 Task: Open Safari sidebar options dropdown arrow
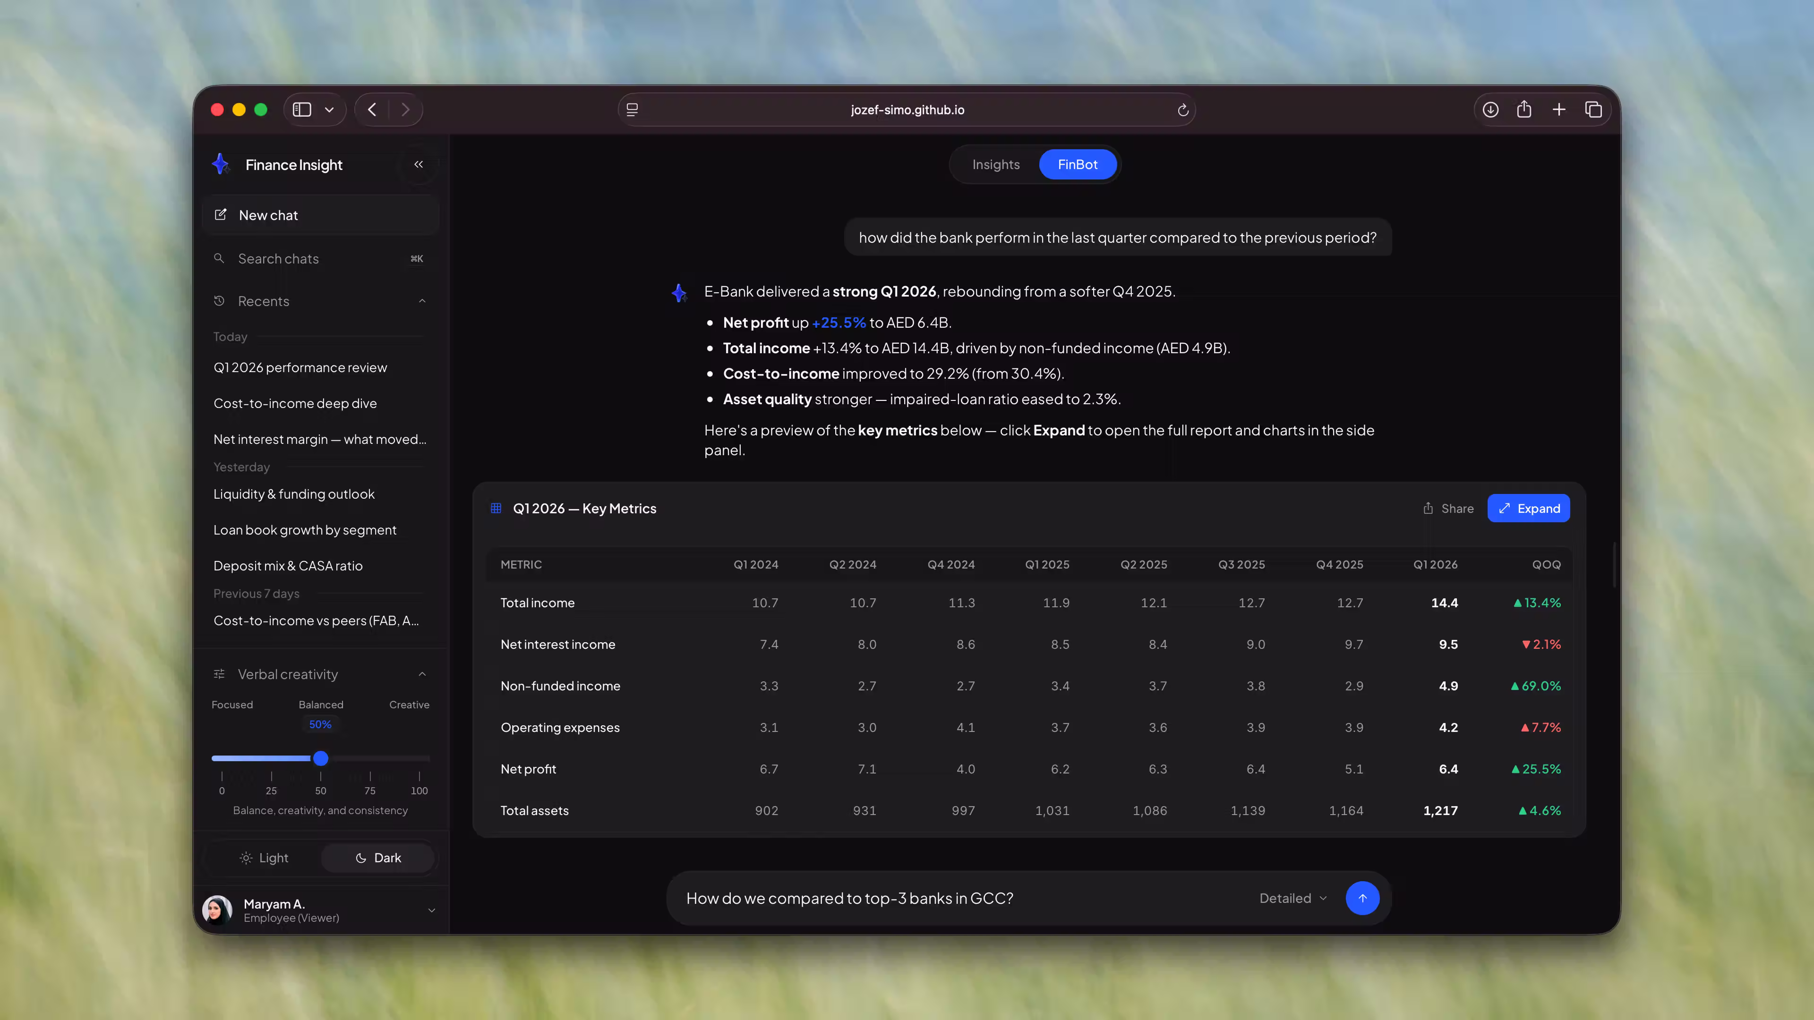[329, 110]
